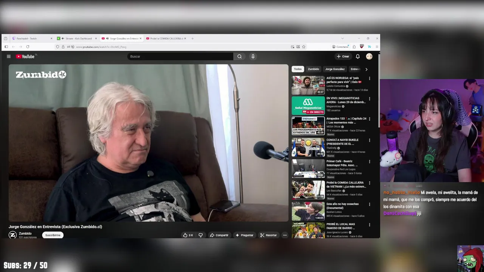Open the account avatar menu
Screen dimensions: 484x272
369,56
